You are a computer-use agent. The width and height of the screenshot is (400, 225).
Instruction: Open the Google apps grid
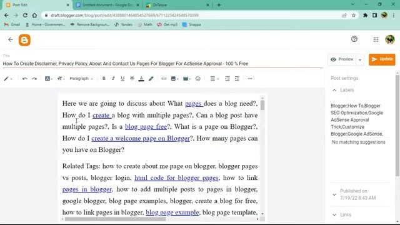pyautogui.click(x=376, y=39)
